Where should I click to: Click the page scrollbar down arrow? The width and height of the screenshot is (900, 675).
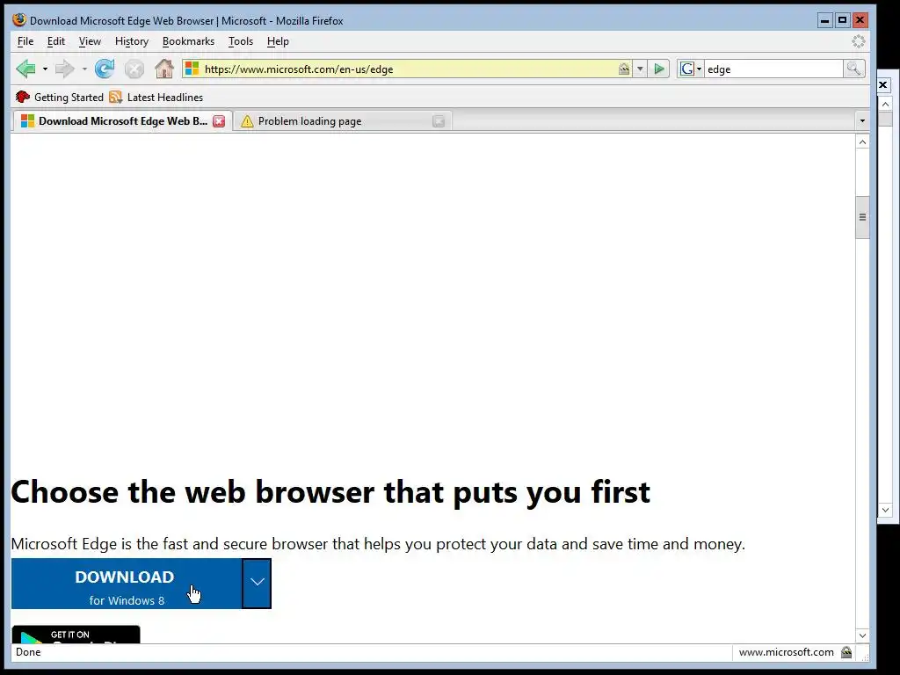click(862, 635)
